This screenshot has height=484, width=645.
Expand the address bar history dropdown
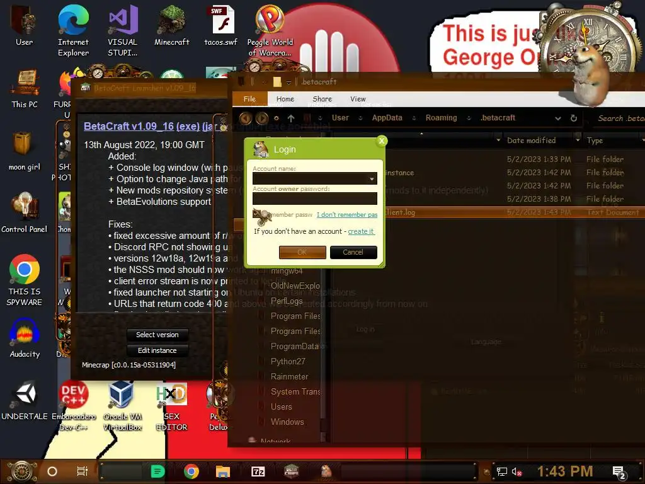558,118
